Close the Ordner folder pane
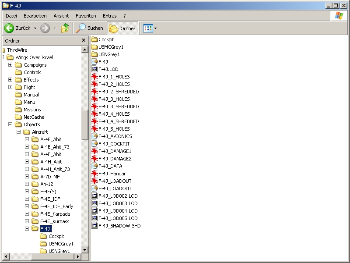Image resolution: width=350 pixels, height=263 pixels. [84, 40]
